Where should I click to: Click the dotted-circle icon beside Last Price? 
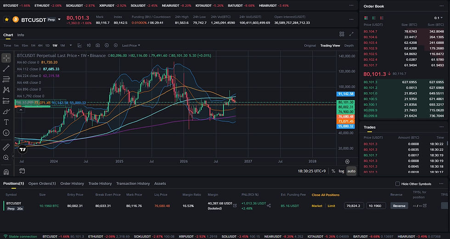[116, 46]
